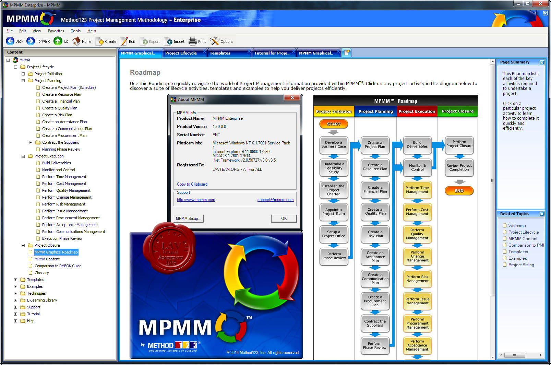Image resolution: width=551 pixels, height=365 pixels.
Task: Click support@mpmm.com email link
Action: tap(275, 200)
